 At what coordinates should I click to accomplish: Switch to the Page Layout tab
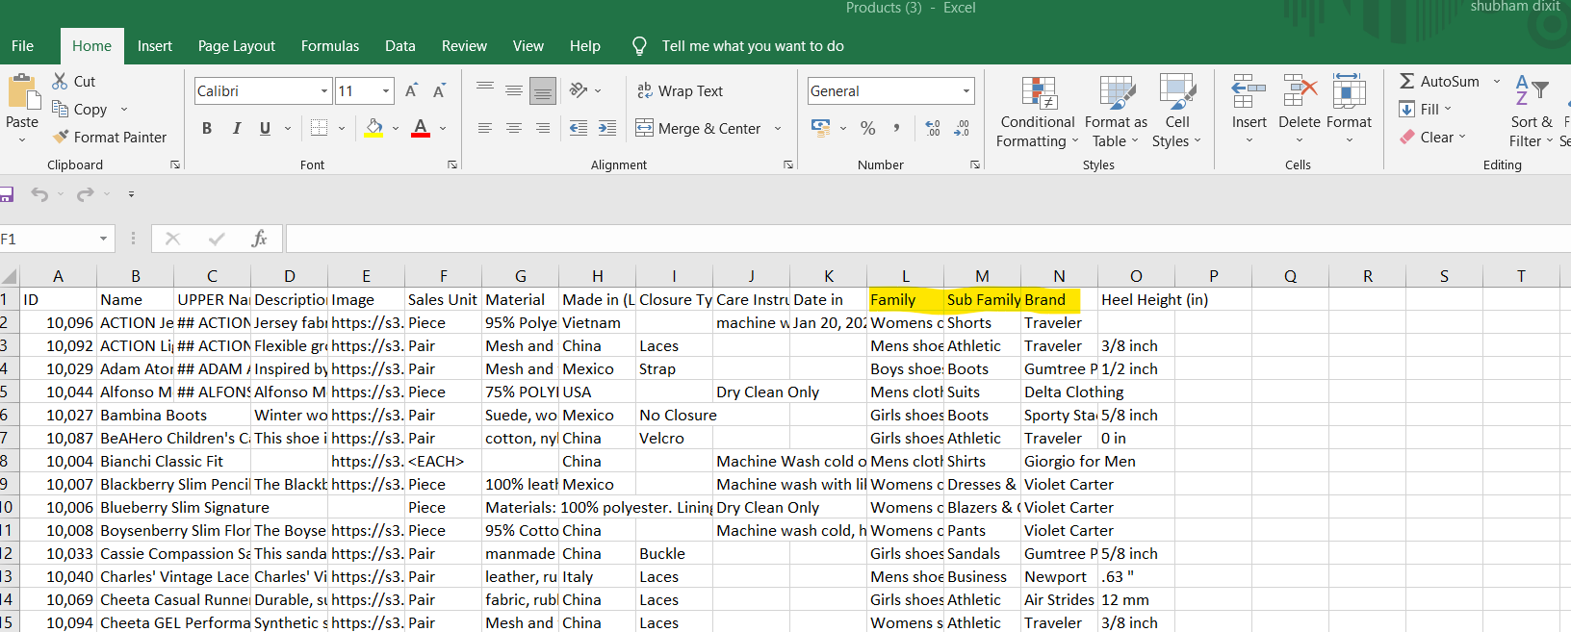point(237,46)
